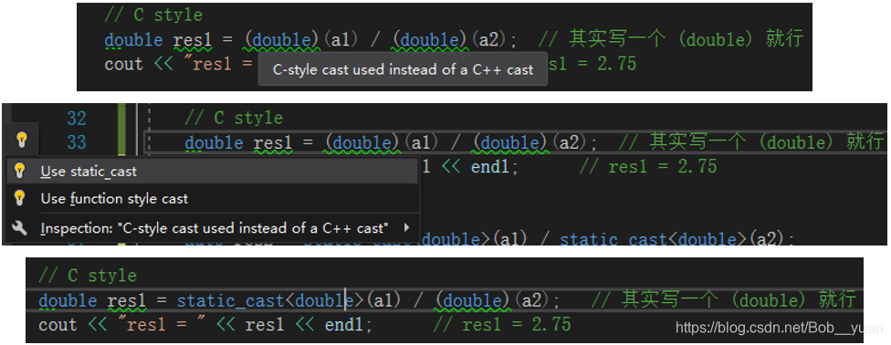The image size is (891, 345).
Task: Click line number 32 in gutter
Action: pos(77,119)
